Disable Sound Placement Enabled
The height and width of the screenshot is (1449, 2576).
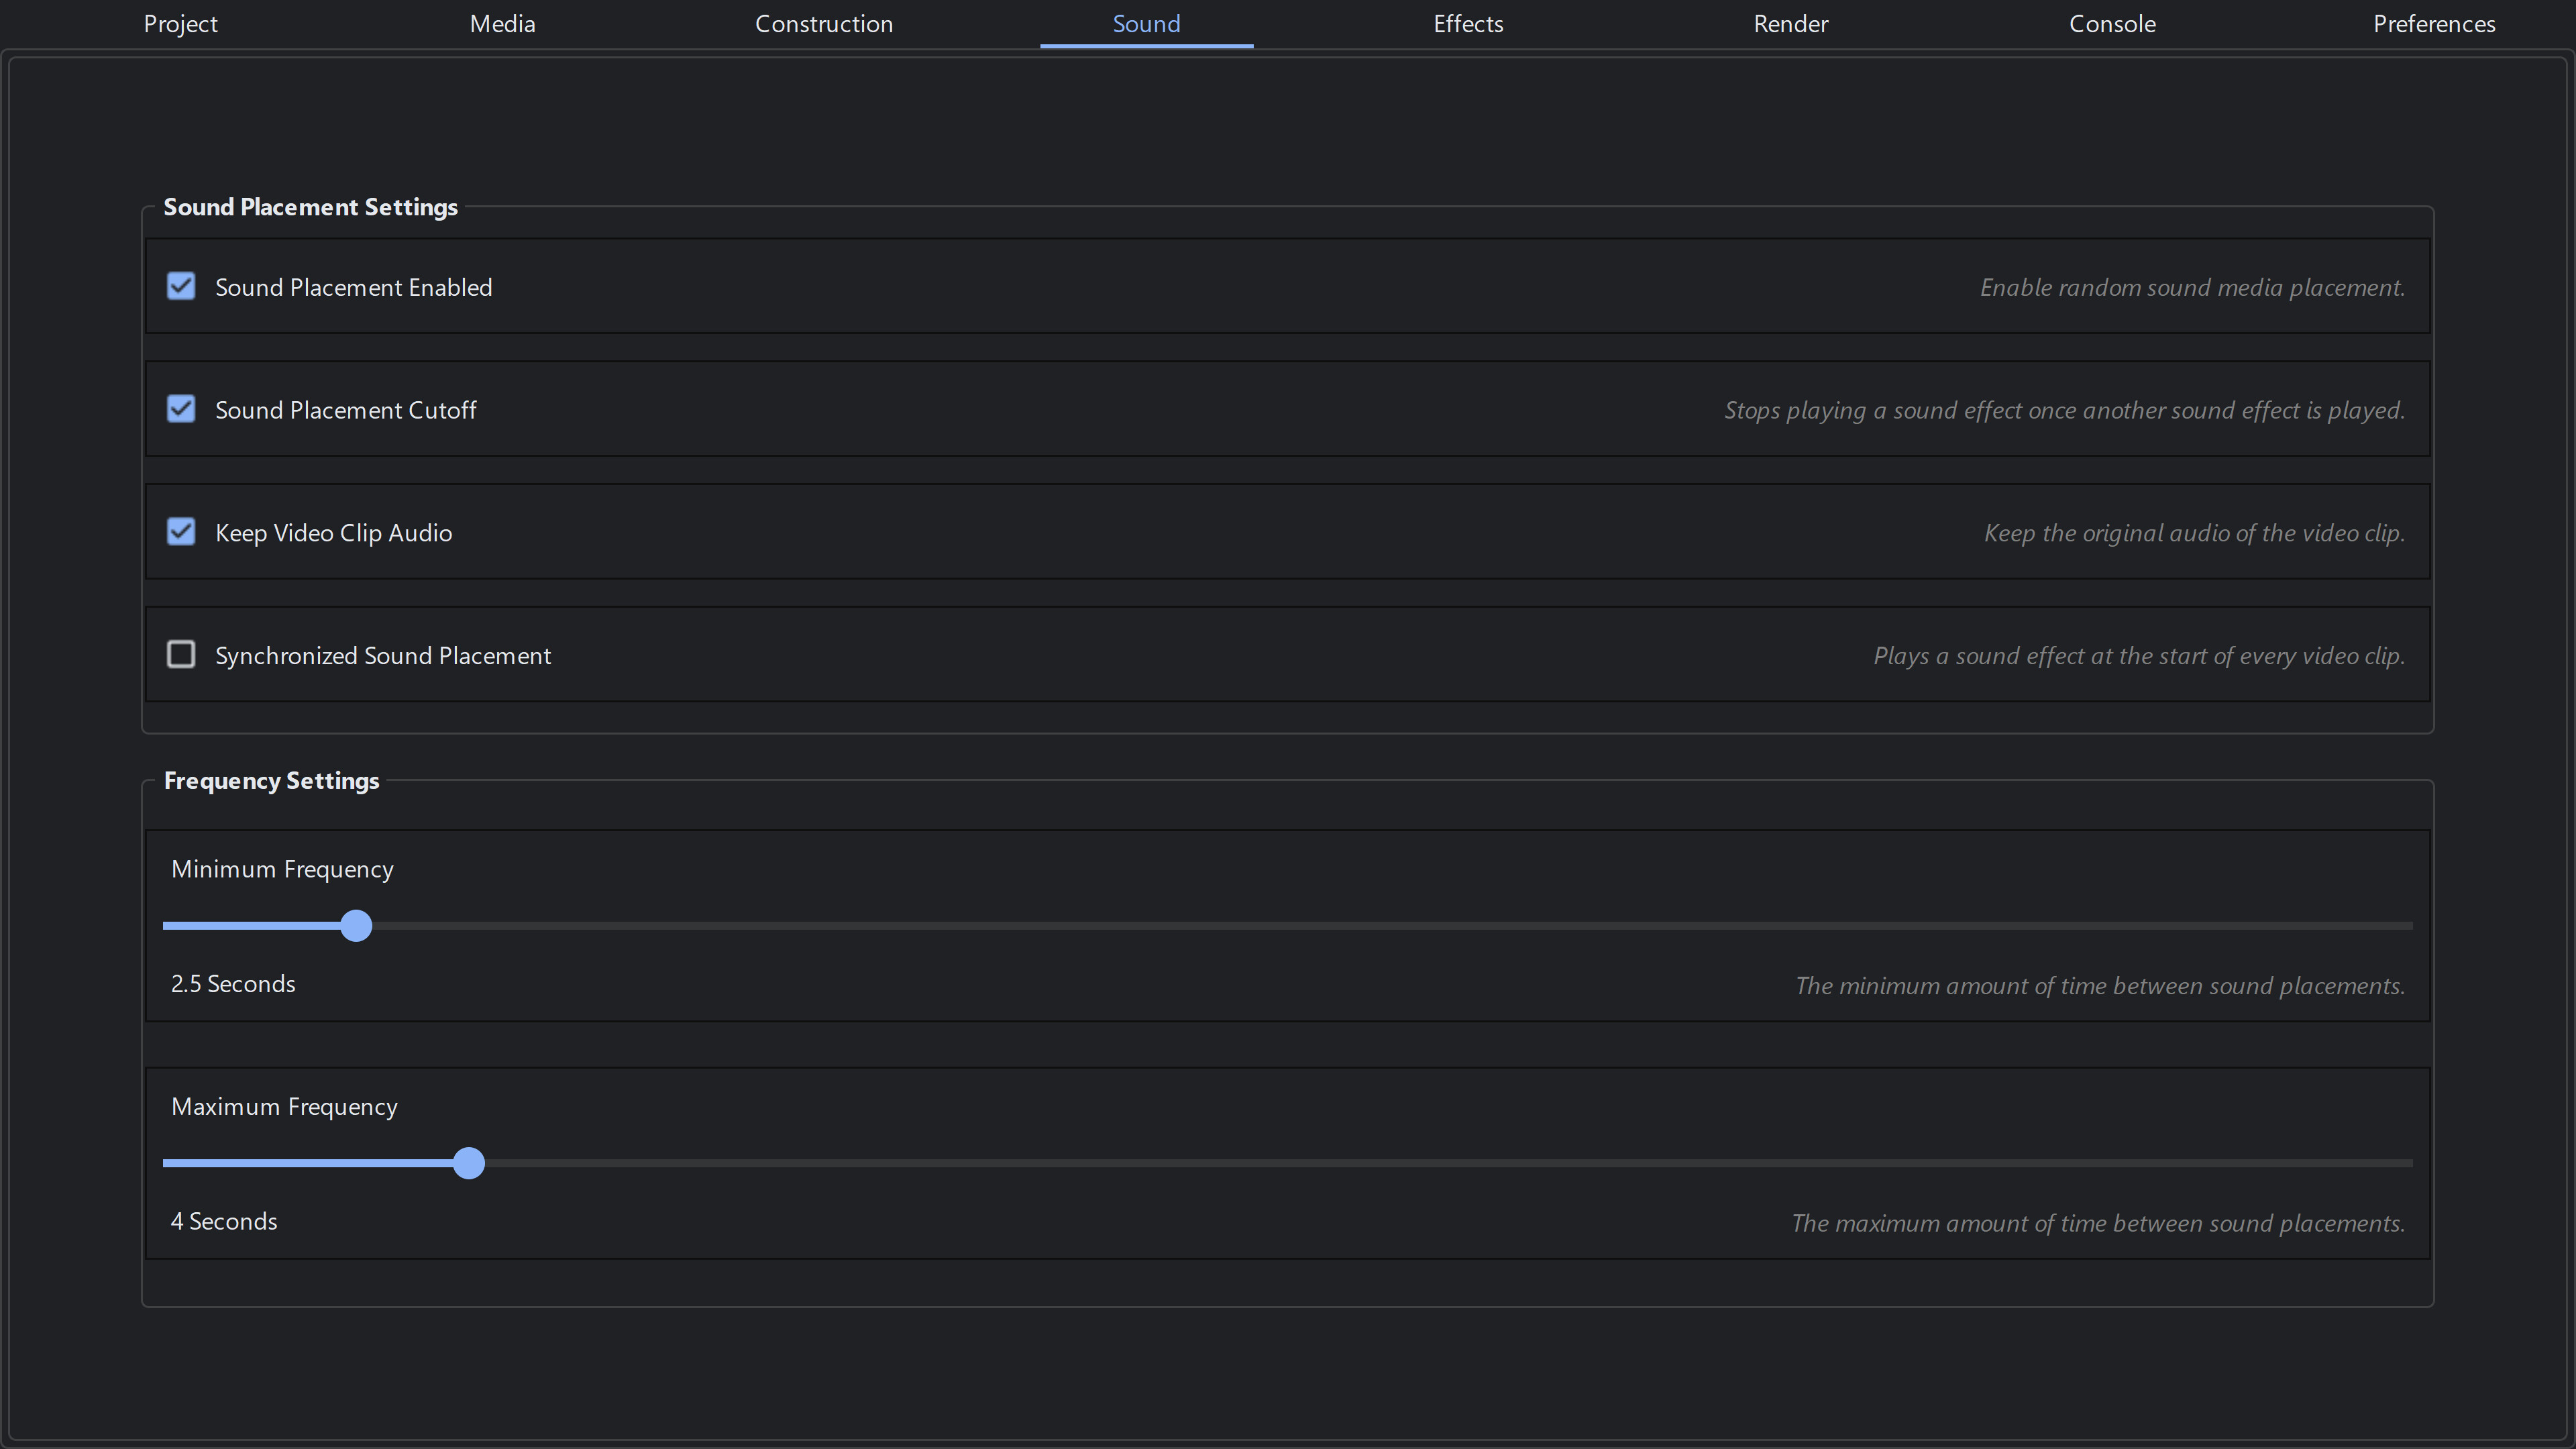tap(180, 286)
